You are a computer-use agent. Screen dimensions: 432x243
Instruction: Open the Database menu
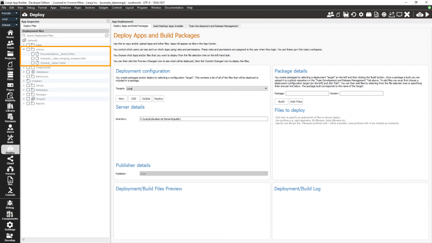65,8
